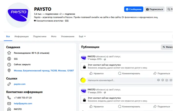The height and width of the screenshot is (111, 179).
Task: Click the avatar sticker icon in comment box
Action: 158,80
